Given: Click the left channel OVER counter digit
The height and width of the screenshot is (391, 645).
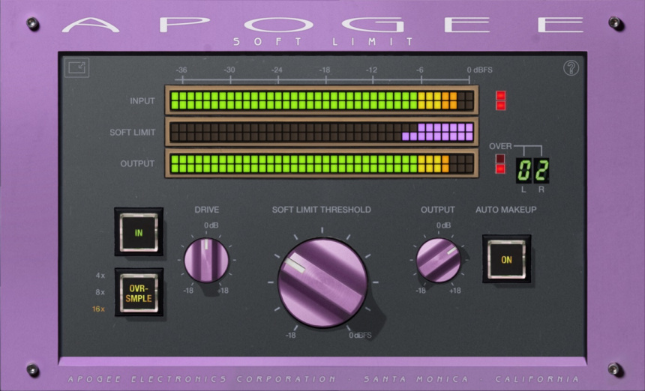Looking at the screenshot, I should point(524,171).
